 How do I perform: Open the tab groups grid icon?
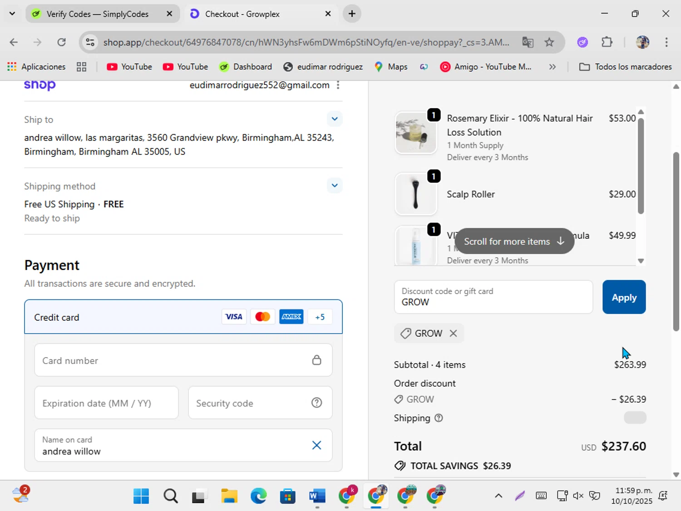pos(81,67)
